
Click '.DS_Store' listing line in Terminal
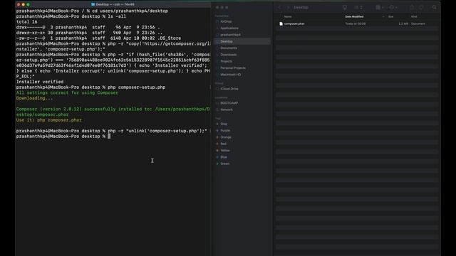pos(98,38)
